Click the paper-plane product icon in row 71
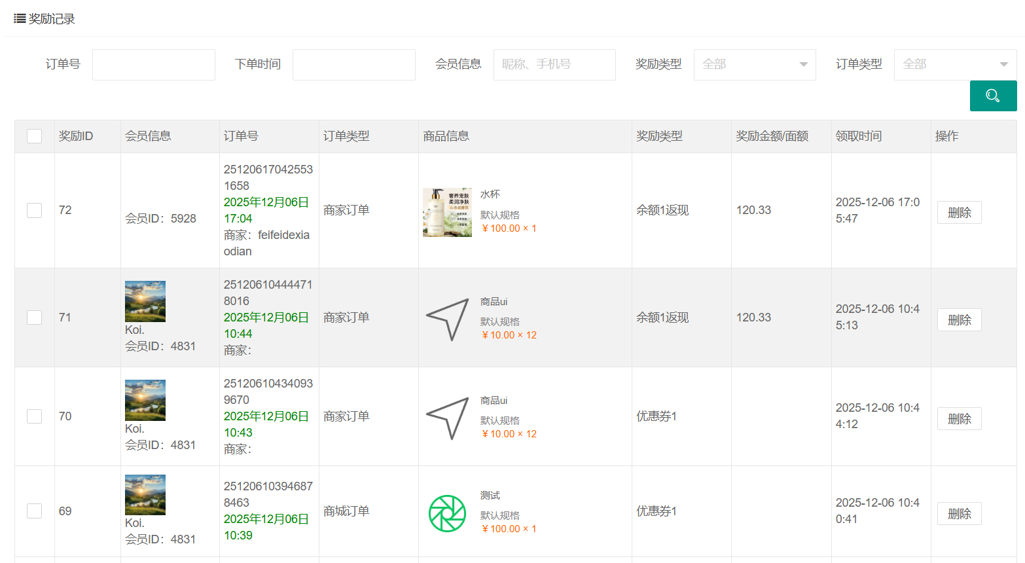This screenshot has width=1025, height=563. pyautogui.click(x=448, y=319)
